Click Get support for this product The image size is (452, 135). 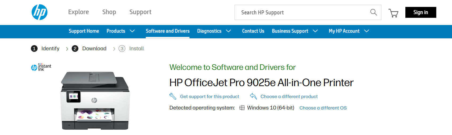(x=209, y=96)
